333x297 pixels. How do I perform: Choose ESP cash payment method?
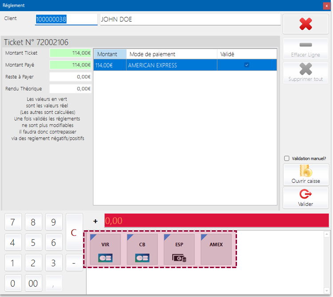click(x=179, y=249)
